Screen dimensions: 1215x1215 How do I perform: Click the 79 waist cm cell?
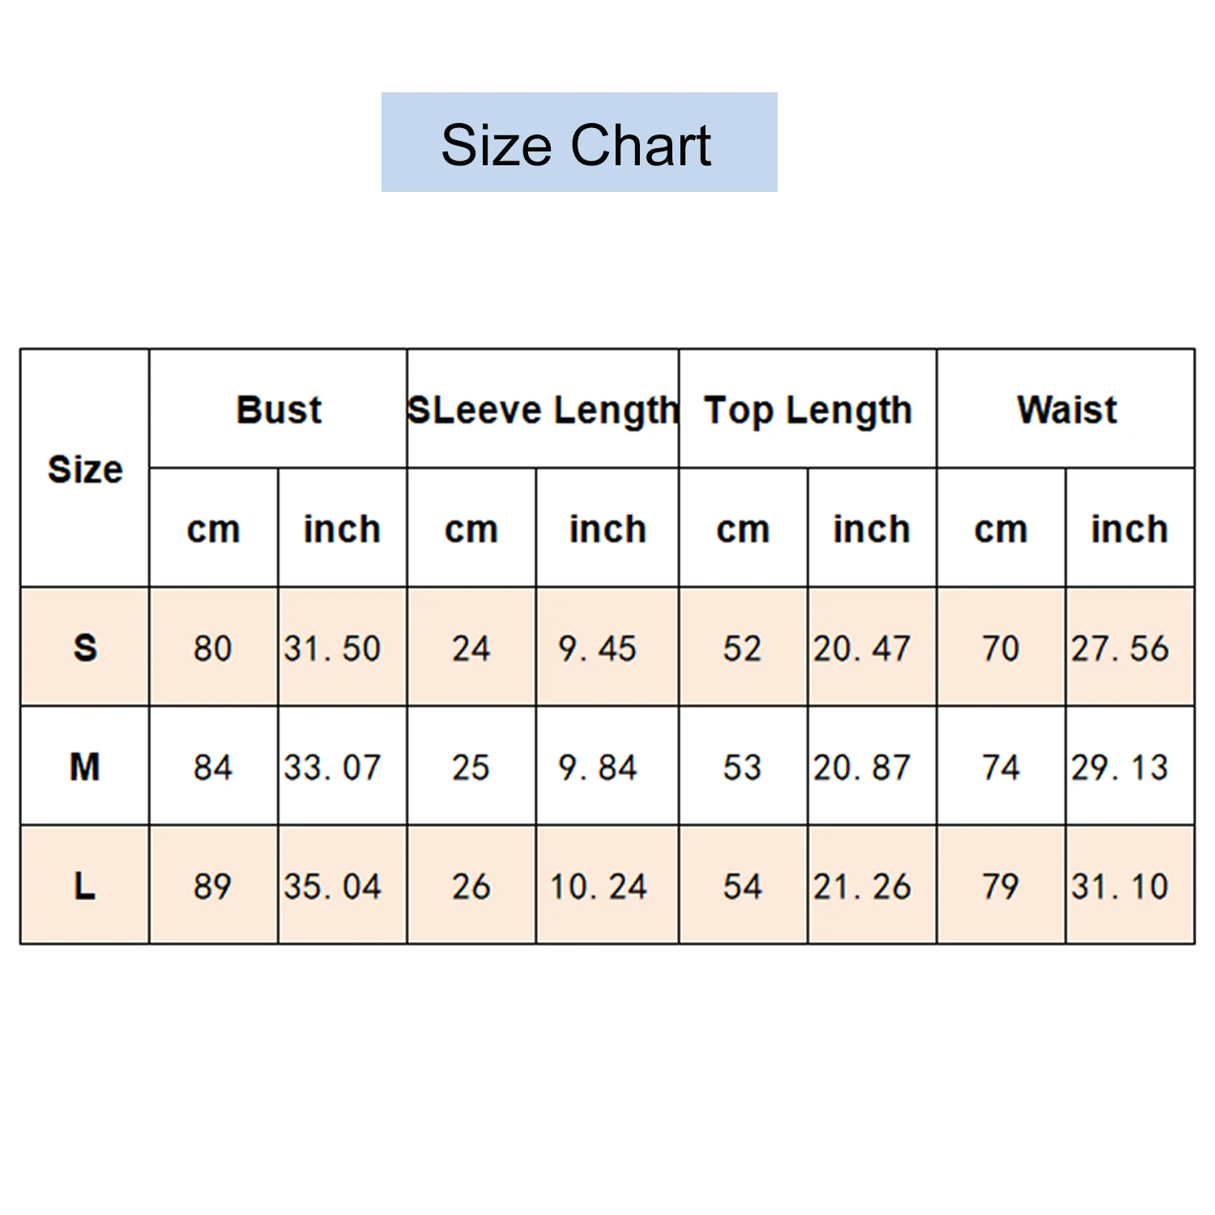tap(1001, 886)
